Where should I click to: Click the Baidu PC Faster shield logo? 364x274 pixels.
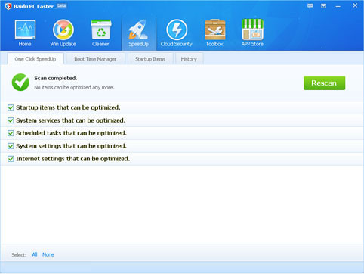point(8,6)
